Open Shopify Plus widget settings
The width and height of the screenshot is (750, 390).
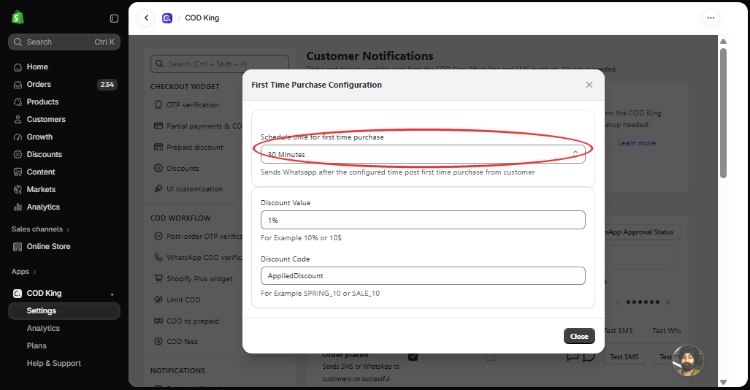pyautogui.click(x=199, y=278)
